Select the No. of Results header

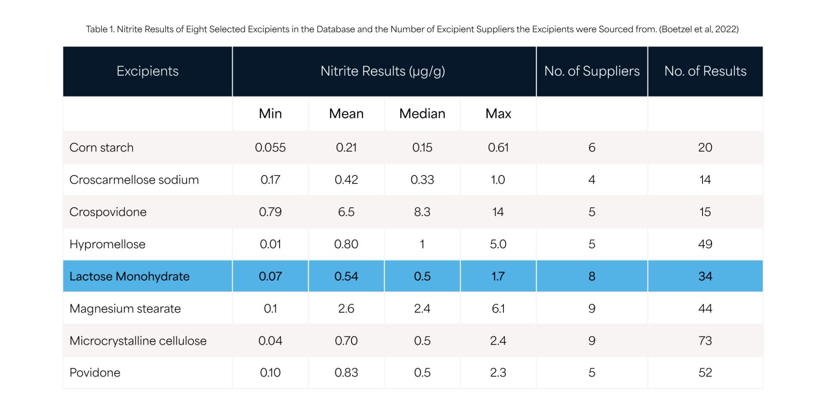pos(705,71)
